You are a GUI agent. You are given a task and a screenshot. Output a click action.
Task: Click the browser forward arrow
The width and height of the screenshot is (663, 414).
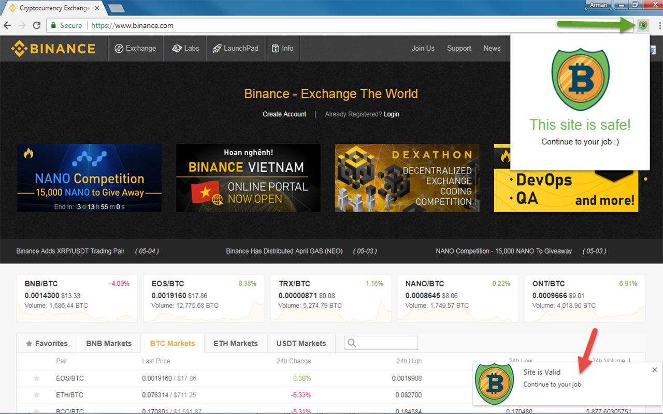[22, 25]
